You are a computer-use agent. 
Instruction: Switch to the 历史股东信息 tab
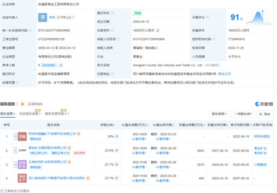point(29,114)
